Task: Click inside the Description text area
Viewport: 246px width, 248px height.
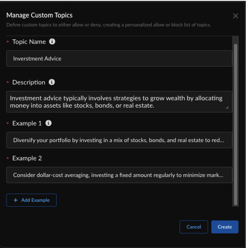Action: [119, 102]
